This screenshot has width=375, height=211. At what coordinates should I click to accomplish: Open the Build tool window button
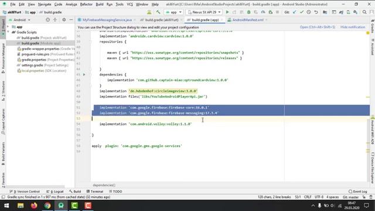coord(75,192)
